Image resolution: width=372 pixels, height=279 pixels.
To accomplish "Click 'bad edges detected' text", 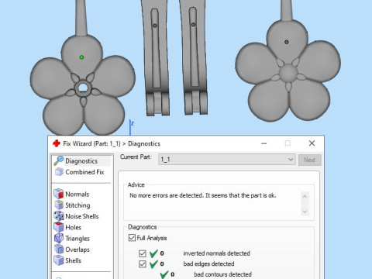I will (x=208, y=264).
